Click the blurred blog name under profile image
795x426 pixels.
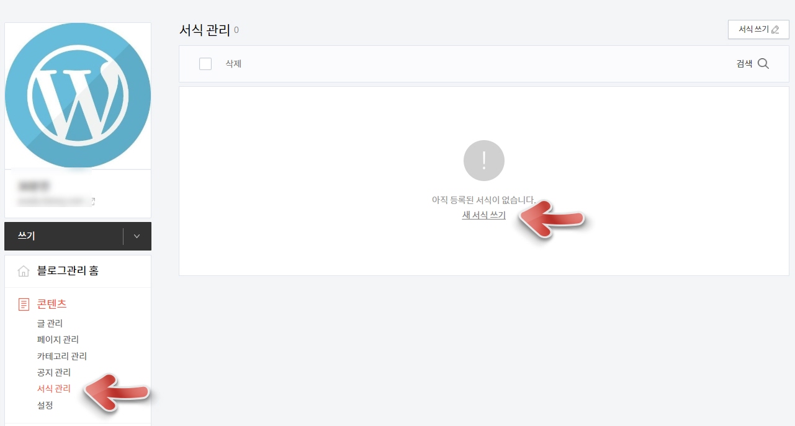pyautogui.click(x=34, y=186)
